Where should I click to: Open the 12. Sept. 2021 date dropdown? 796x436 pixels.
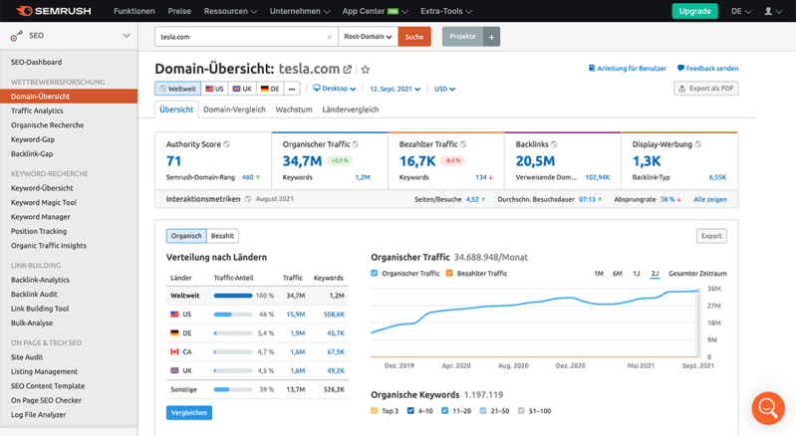click(x=395, y=89)
